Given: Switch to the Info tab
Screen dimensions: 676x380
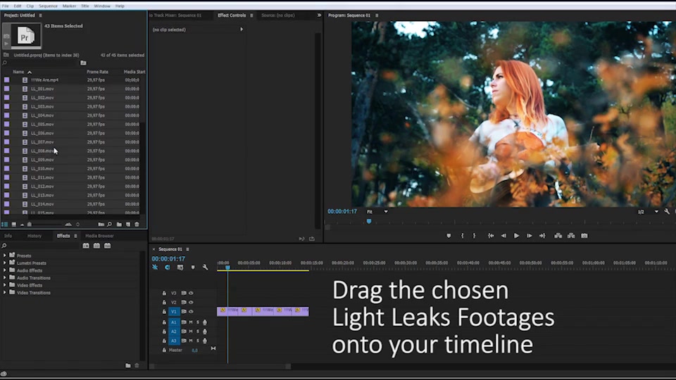Looking at the screenshot, I should click(x=8, y=236).
